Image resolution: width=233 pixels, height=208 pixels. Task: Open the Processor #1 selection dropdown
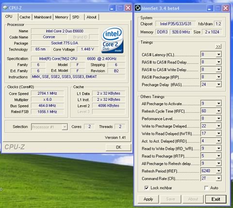pyautogui.click(x=65, y=127)
